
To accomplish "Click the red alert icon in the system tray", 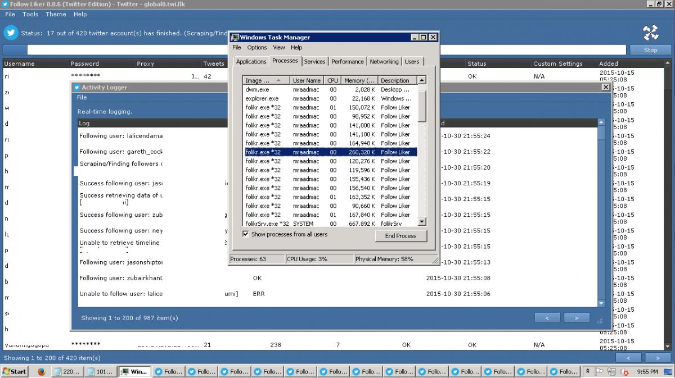I will 625,371.
